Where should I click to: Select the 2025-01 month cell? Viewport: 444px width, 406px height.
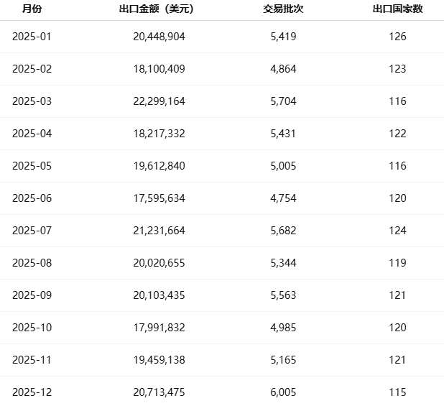point(32,37)
